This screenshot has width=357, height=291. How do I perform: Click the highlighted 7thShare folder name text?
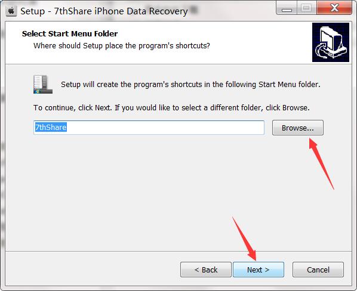click(x=51, y=128)
